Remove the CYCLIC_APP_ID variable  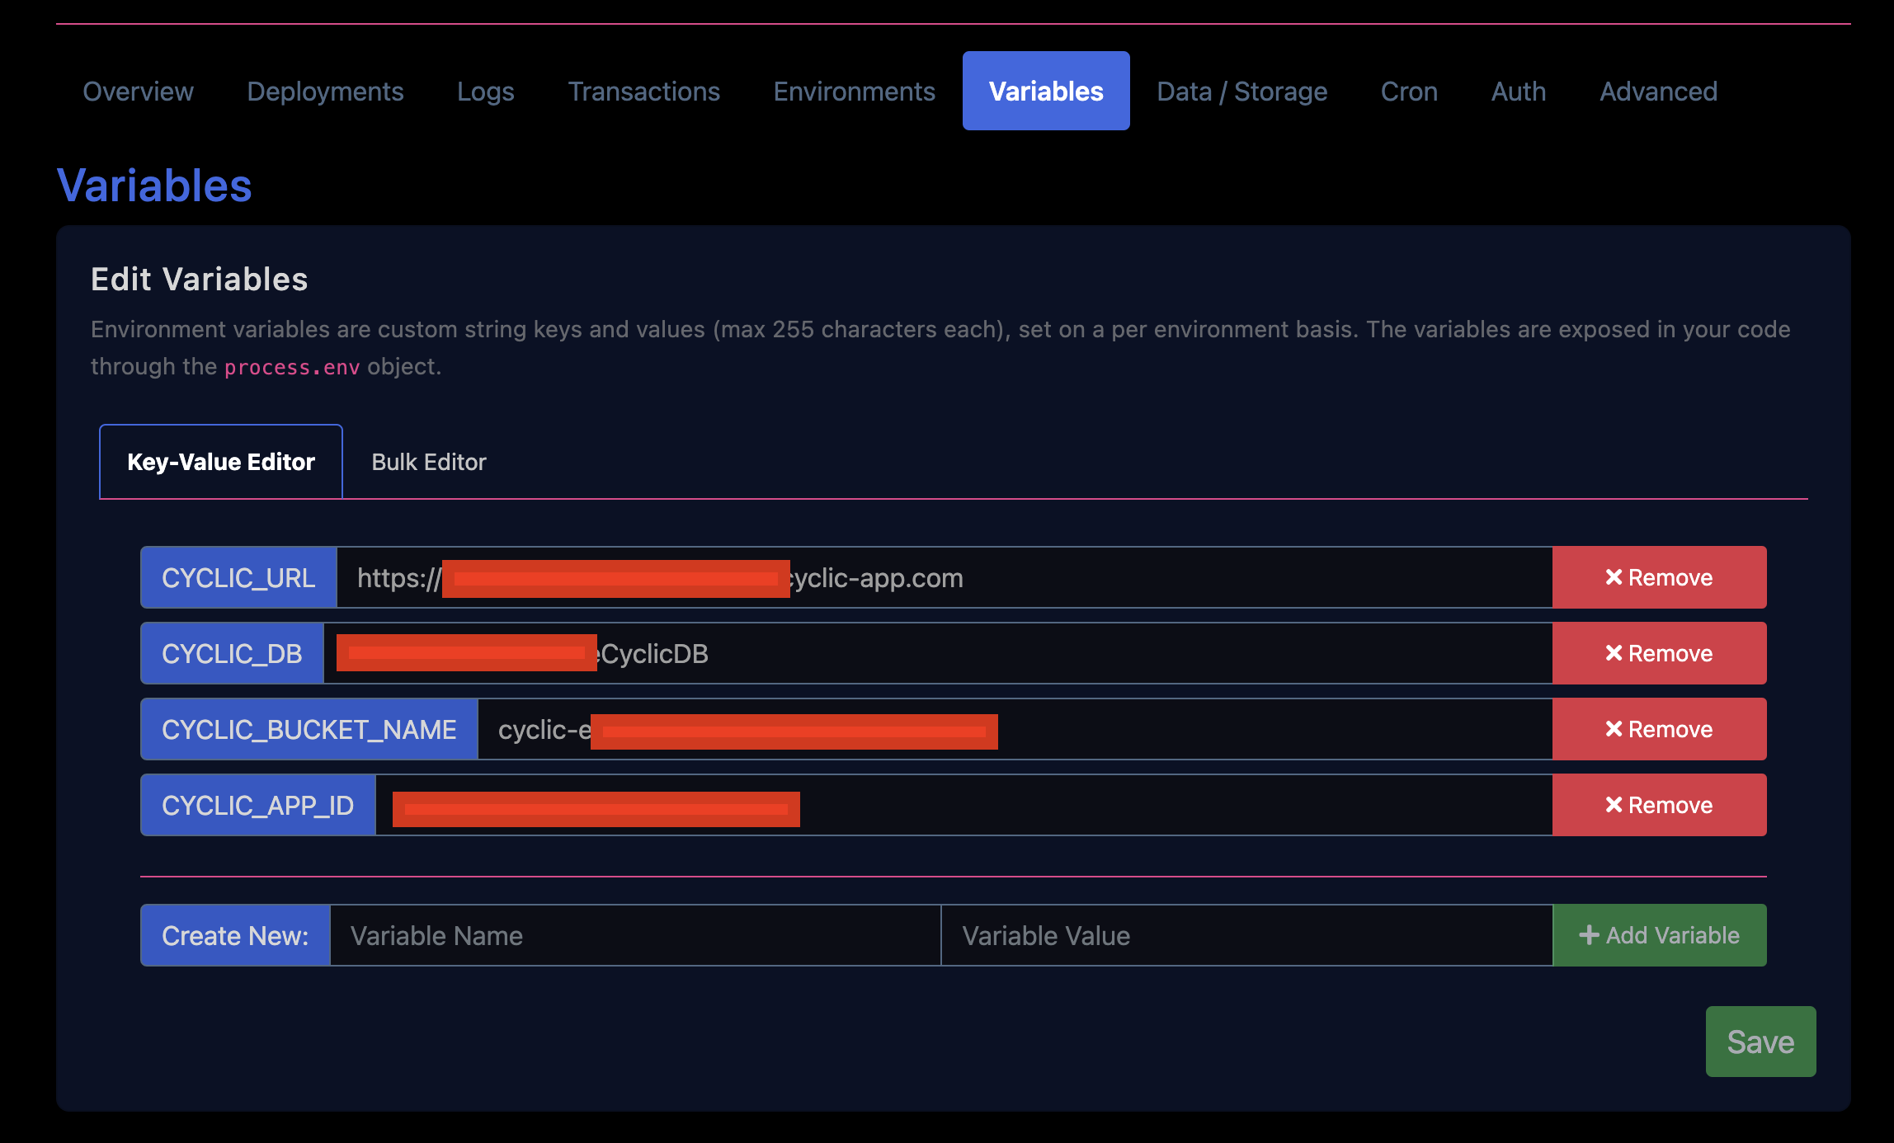[x=1659, y=805]
